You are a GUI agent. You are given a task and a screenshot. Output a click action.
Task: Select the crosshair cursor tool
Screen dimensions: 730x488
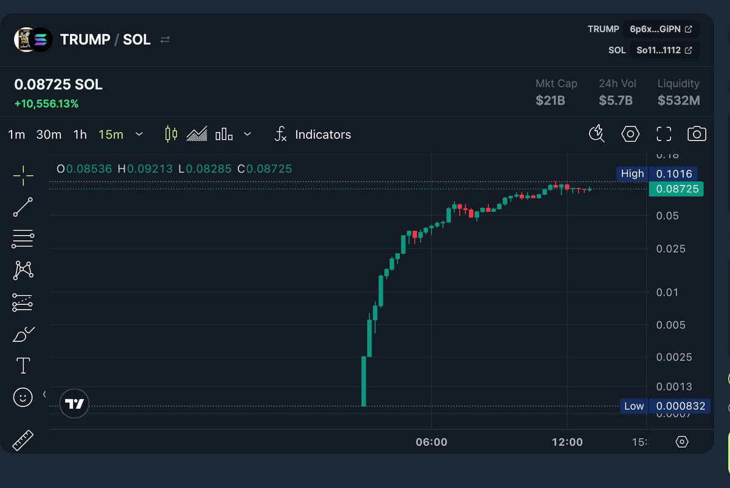(23, 175)
